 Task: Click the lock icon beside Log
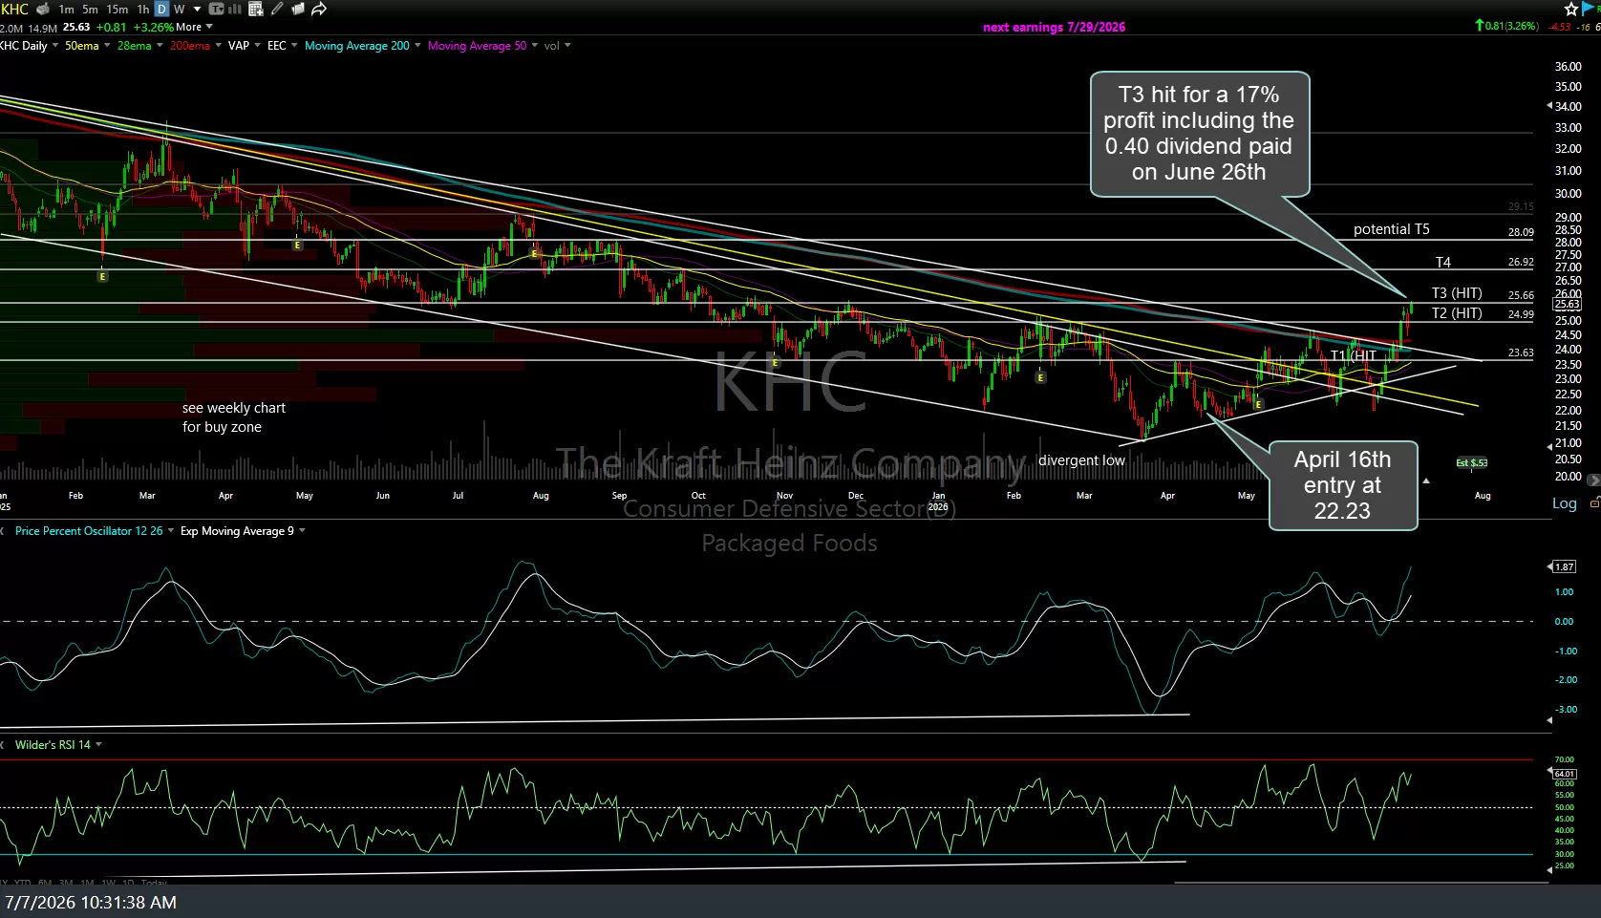1594,502
